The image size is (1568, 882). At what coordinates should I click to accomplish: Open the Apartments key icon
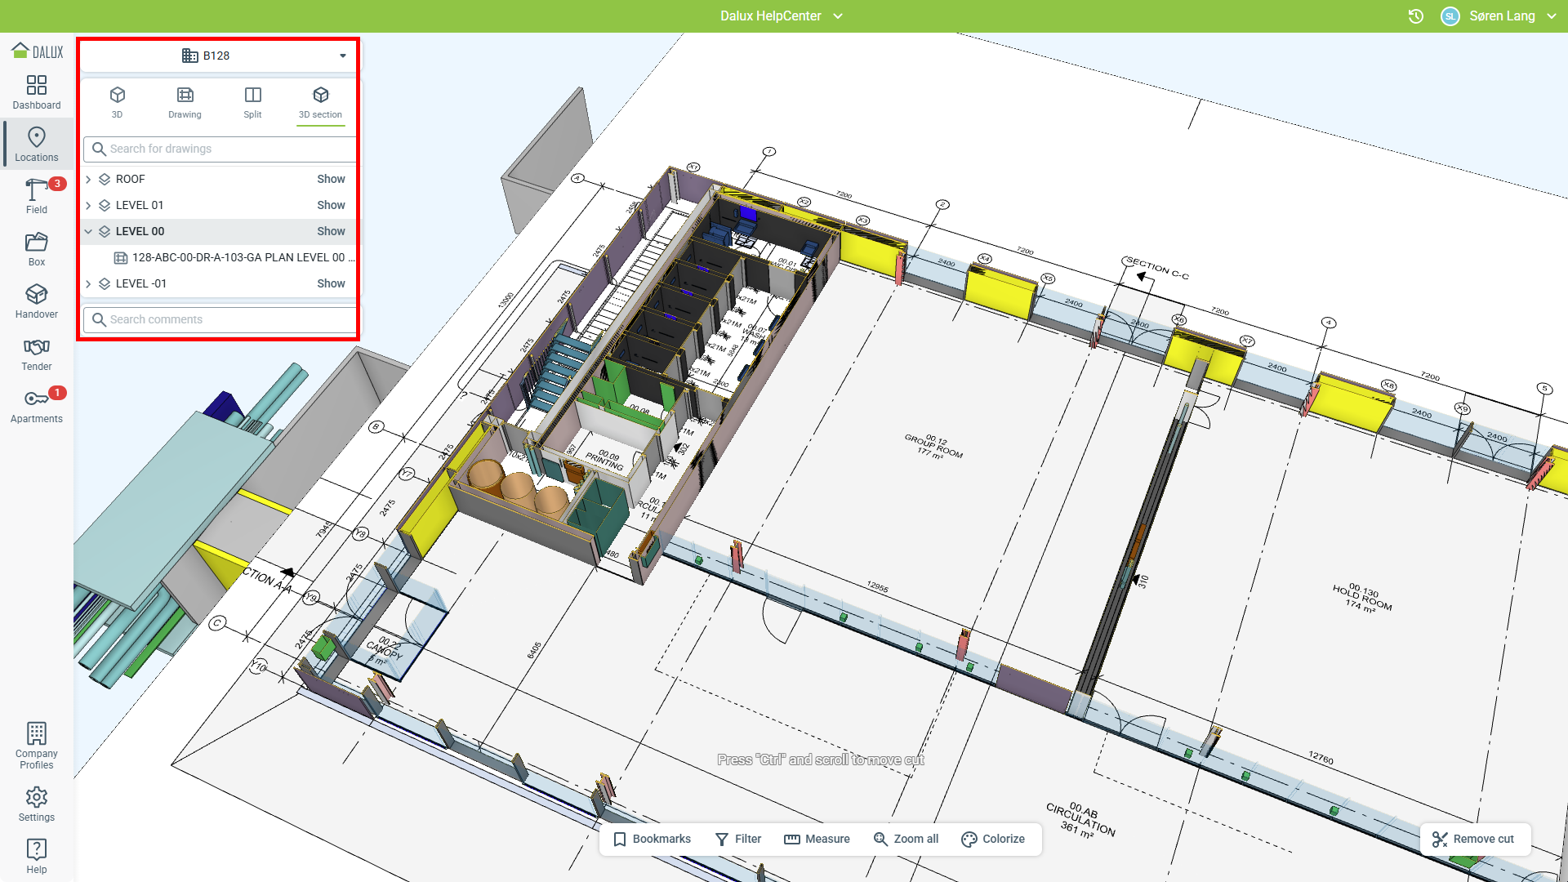[36, 405]
